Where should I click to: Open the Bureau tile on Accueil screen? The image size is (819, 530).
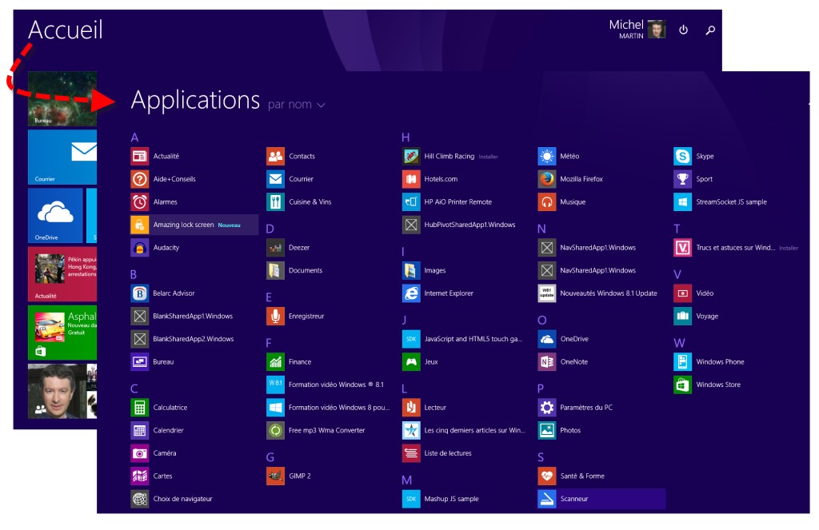click(x=62, y=98)
